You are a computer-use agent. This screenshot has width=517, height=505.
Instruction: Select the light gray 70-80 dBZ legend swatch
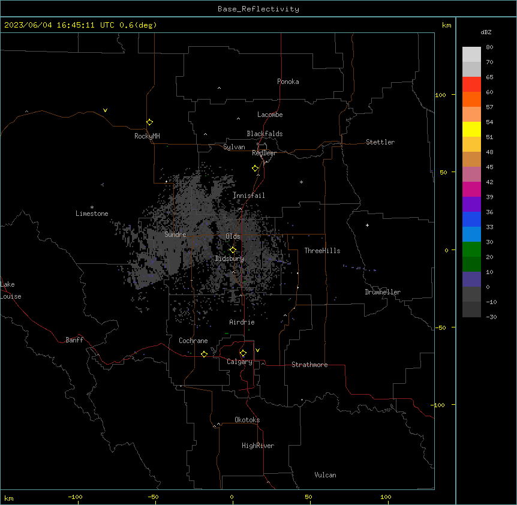(471, 55)
